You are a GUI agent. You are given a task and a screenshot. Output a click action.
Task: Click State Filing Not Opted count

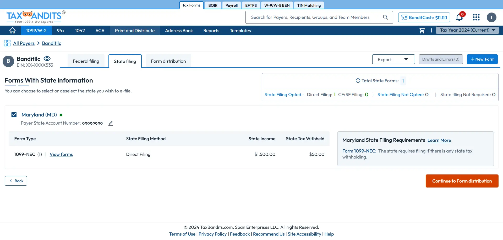427,95
